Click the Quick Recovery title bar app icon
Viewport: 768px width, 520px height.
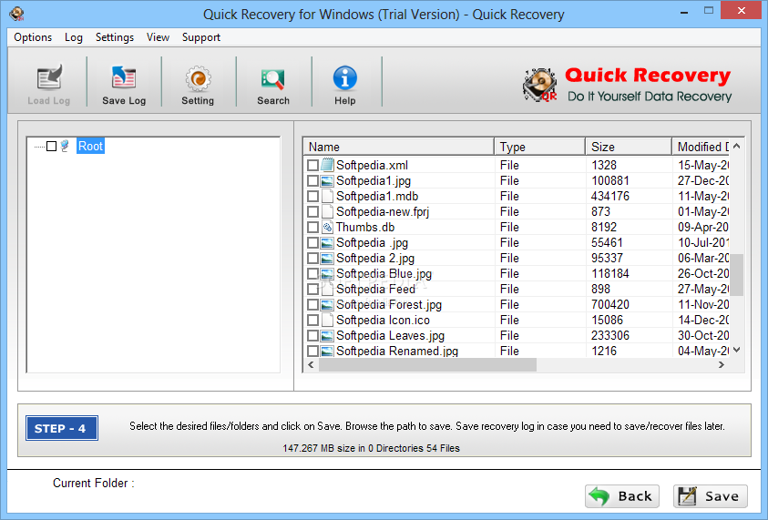tap(16, 14)
